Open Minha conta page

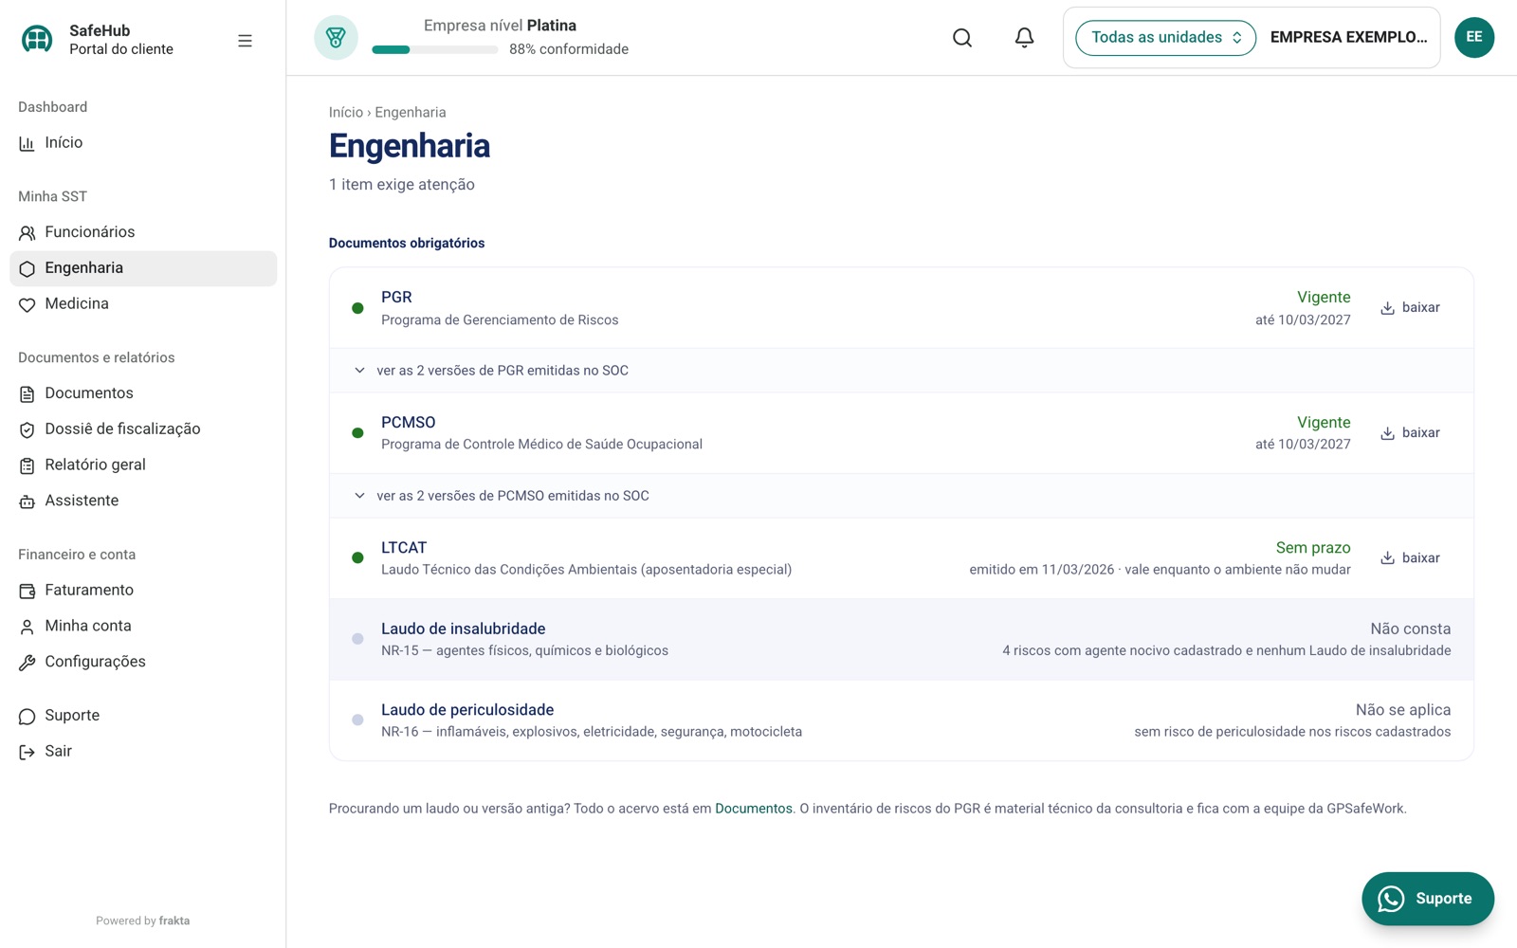[143, 627]
